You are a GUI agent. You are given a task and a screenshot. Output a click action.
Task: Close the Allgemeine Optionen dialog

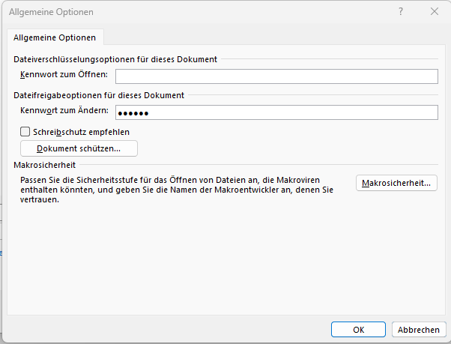tap(435, 12)
